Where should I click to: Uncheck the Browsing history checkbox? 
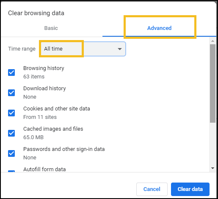pyautogui.click(x=11, y=73)
